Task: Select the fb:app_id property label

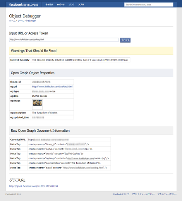Action: point(15,82)
